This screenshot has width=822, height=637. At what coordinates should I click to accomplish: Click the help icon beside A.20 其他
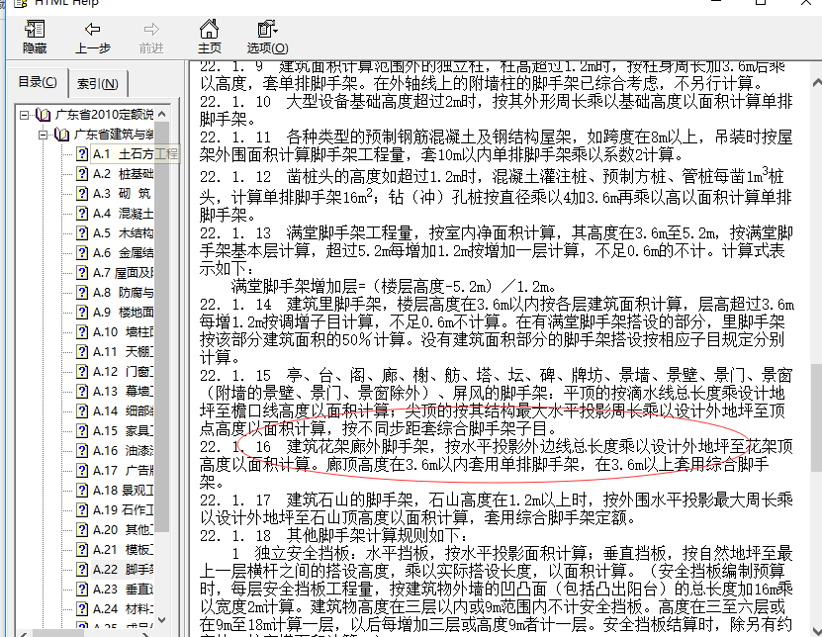pos(82,529)
